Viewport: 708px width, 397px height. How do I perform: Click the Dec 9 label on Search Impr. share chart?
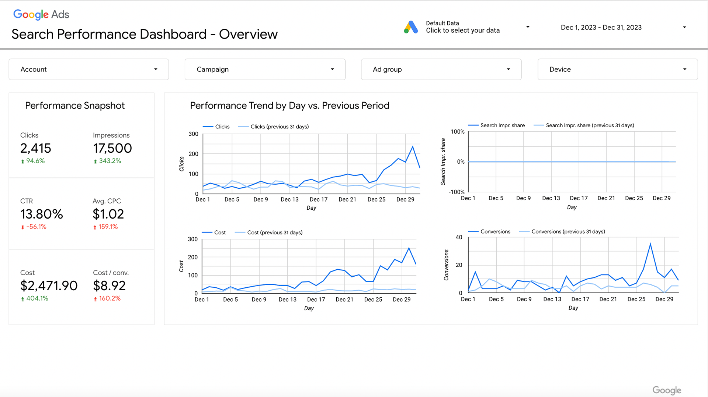(524, 198)
